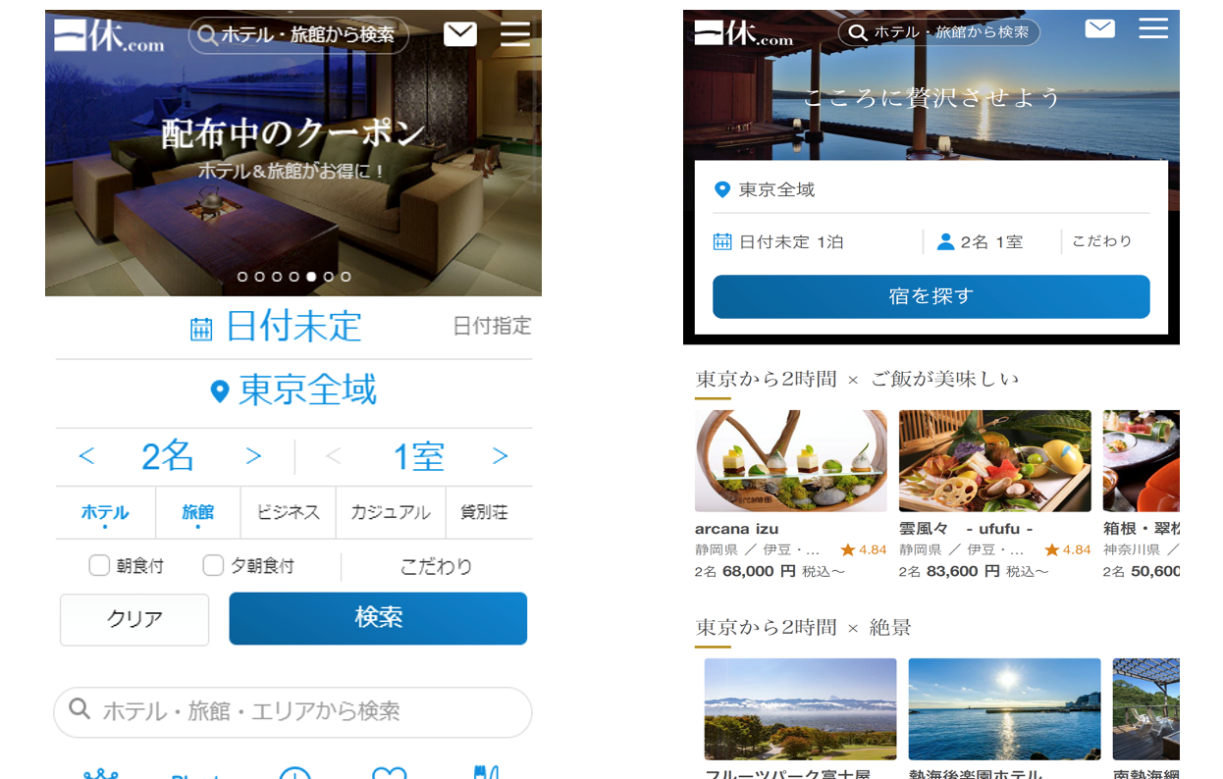Select the ビジネス category tab
Image resolution: width=1223 pixels, height=779 pixels.
[x=289, y=512]
